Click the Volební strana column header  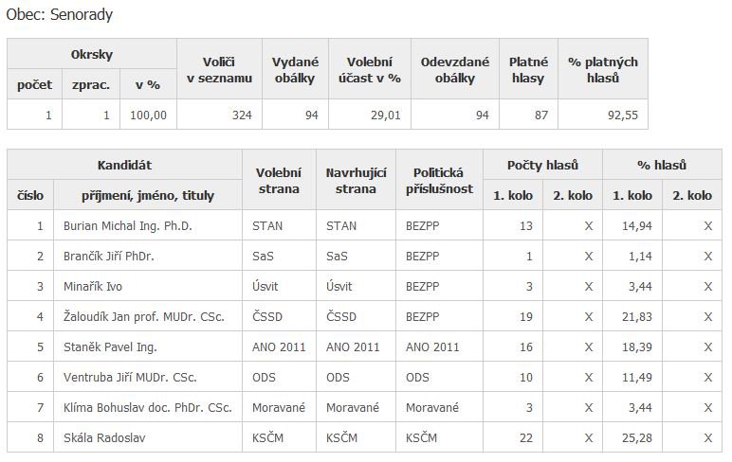coord(279,181)
